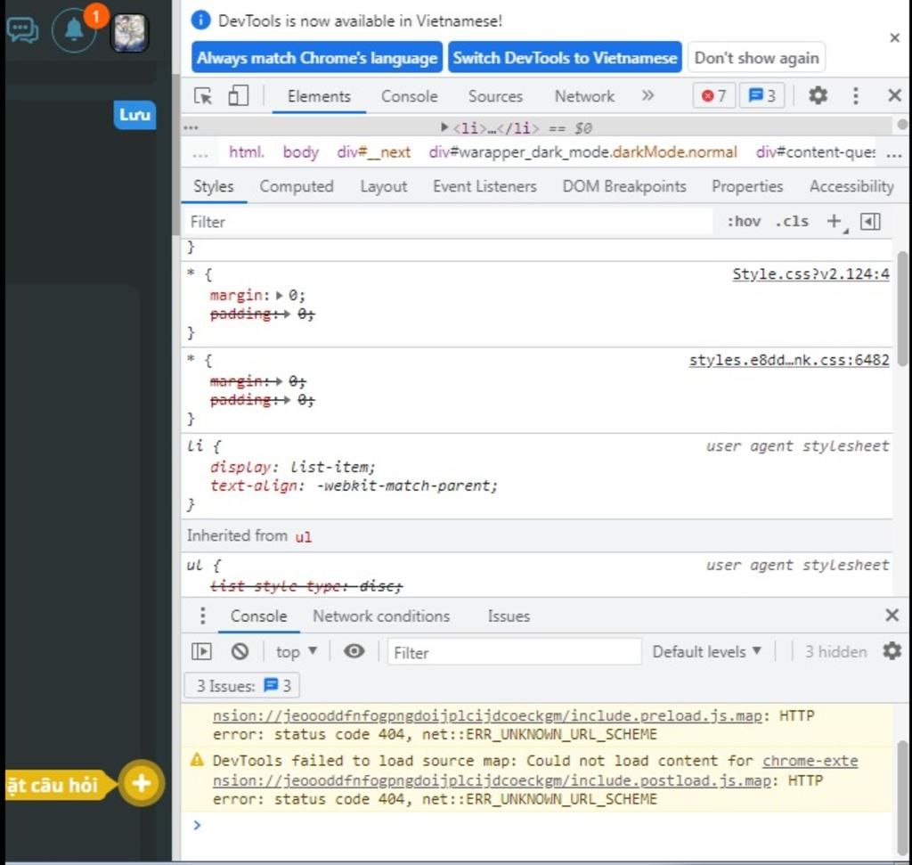Viewport: 912px width, 865px height.
Task: Open the user profile avatar
Action: point(130,32)
